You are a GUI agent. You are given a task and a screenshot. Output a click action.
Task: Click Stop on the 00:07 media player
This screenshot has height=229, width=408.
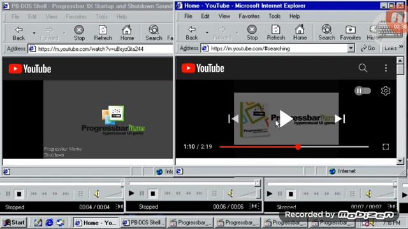[291, 193]
